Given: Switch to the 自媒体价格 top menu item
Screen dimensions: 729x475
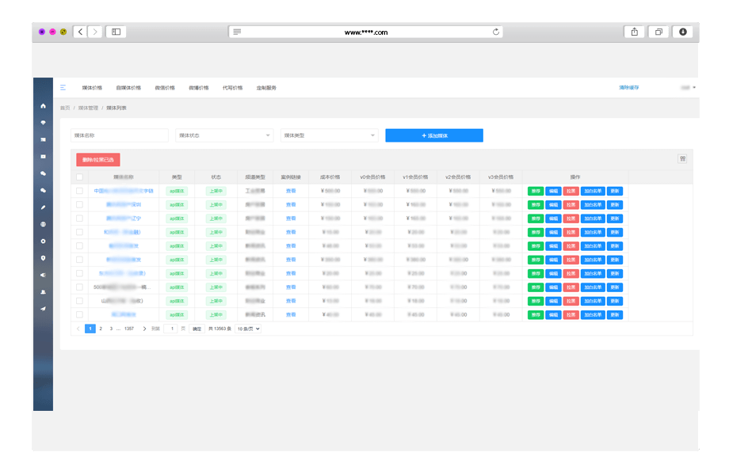Looking at the screenshot, I should click(128, 88).
